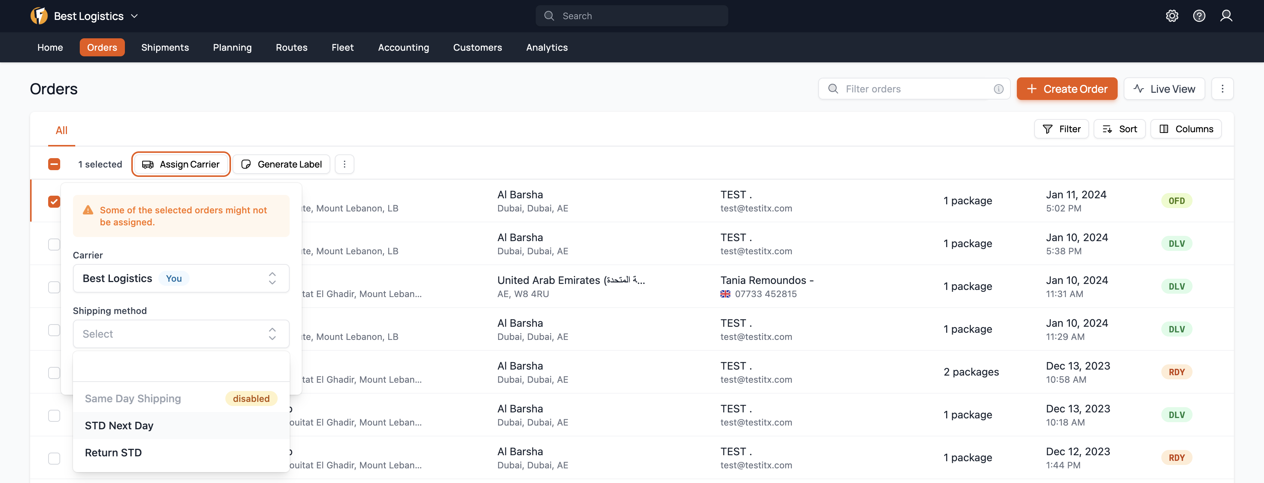Click the Filter orders input field

point(913,89)
